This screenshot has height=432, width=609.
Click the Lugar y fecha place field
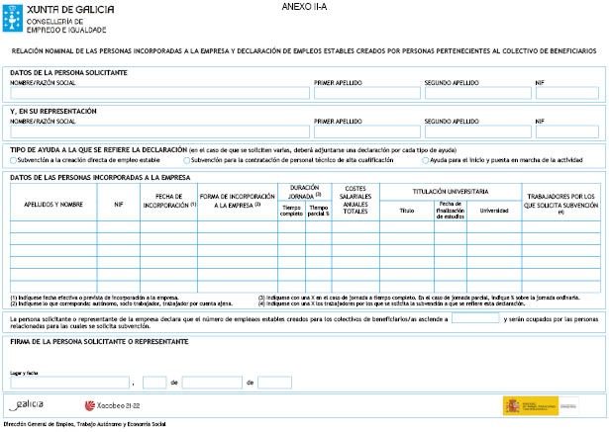click(x=69, y=382)
